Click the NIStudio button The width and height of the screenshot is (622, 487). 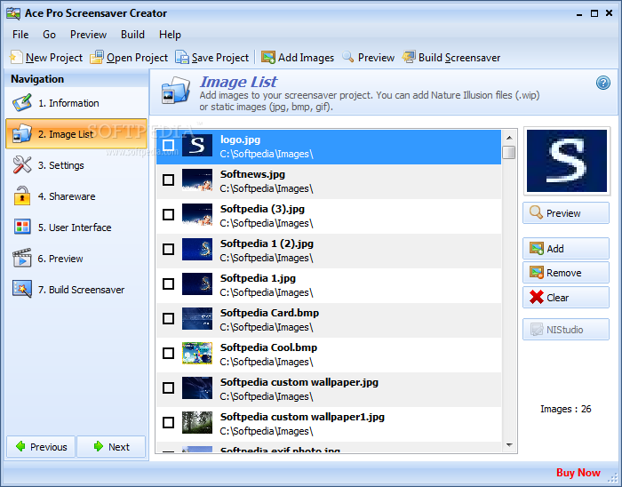pyautogui.click(x=566, y=329)
